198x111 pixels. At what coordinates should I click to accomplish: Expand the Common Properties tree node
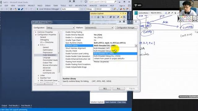pos(36,32)
